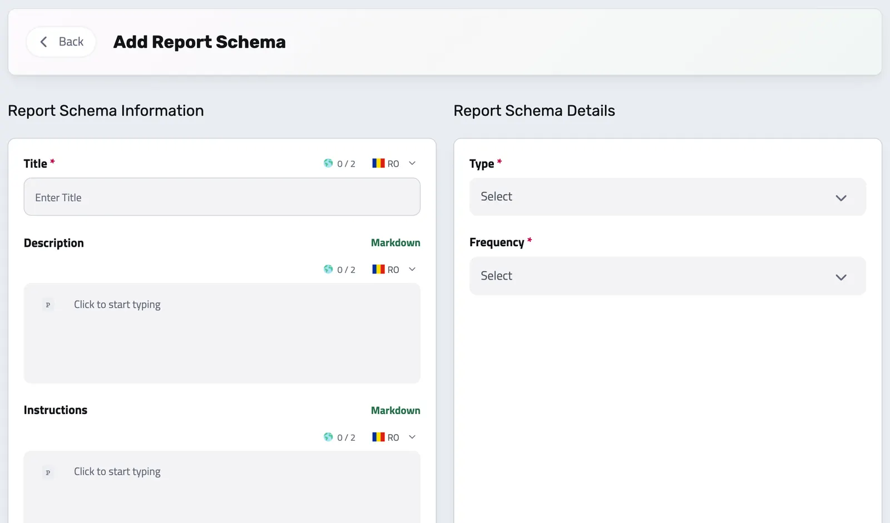This screenshot has height=523, width=890.
Task: Click the globe icon in Instructions row
Action: (x=328, y=437)
